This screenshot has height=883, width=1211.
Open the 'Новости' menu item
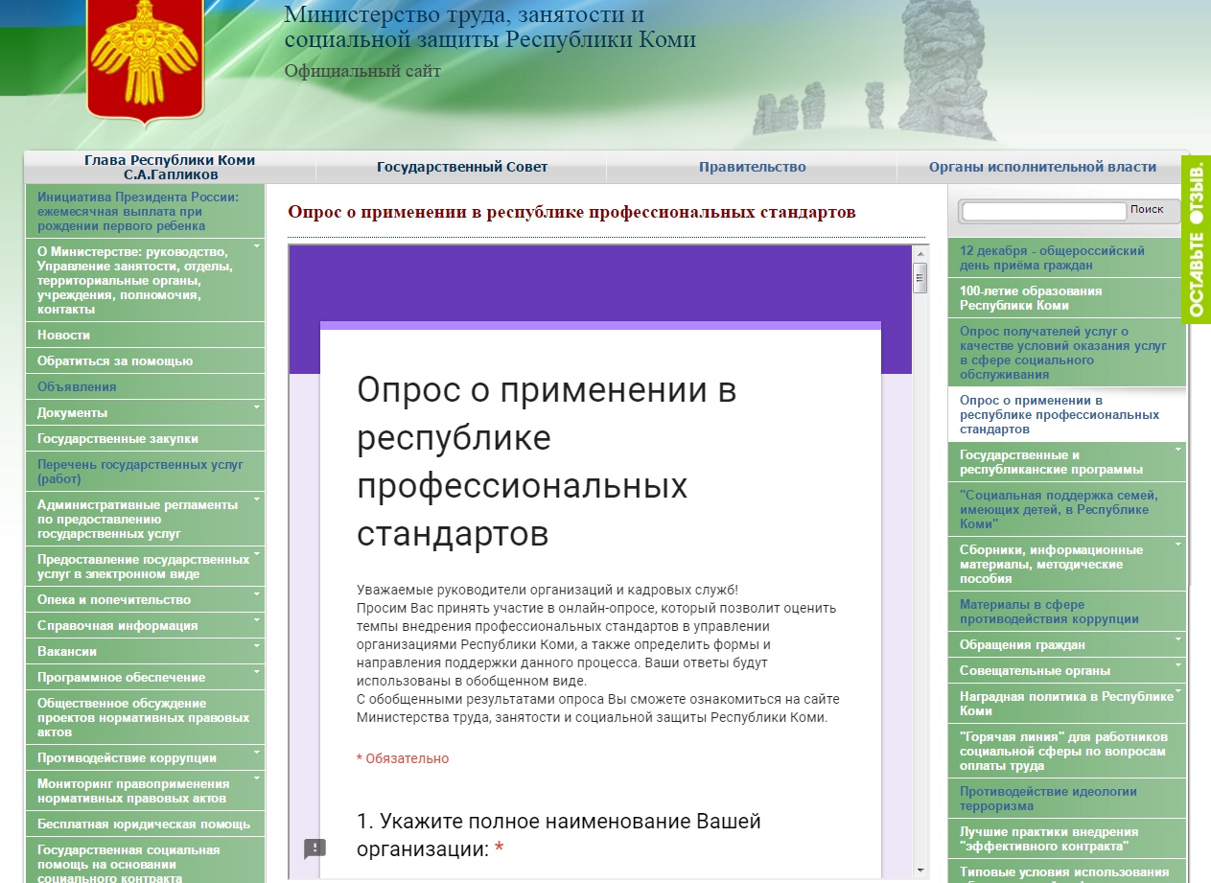[x=145, y=336]
